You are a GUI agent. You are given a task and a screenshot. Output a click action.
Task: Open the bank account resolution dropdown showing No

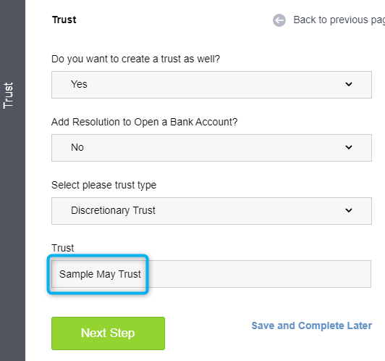(x=211, y=148)
